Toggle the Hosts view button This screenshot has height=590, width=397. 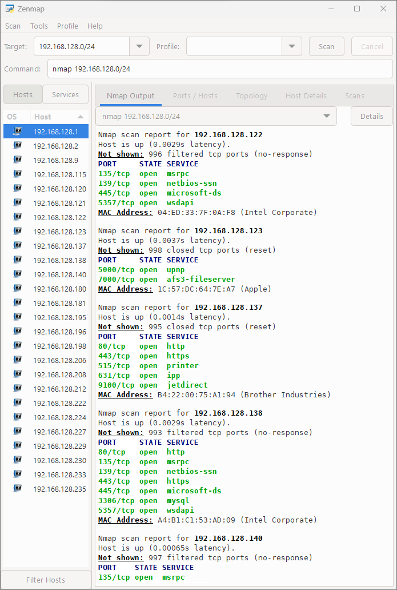[23, 95]
